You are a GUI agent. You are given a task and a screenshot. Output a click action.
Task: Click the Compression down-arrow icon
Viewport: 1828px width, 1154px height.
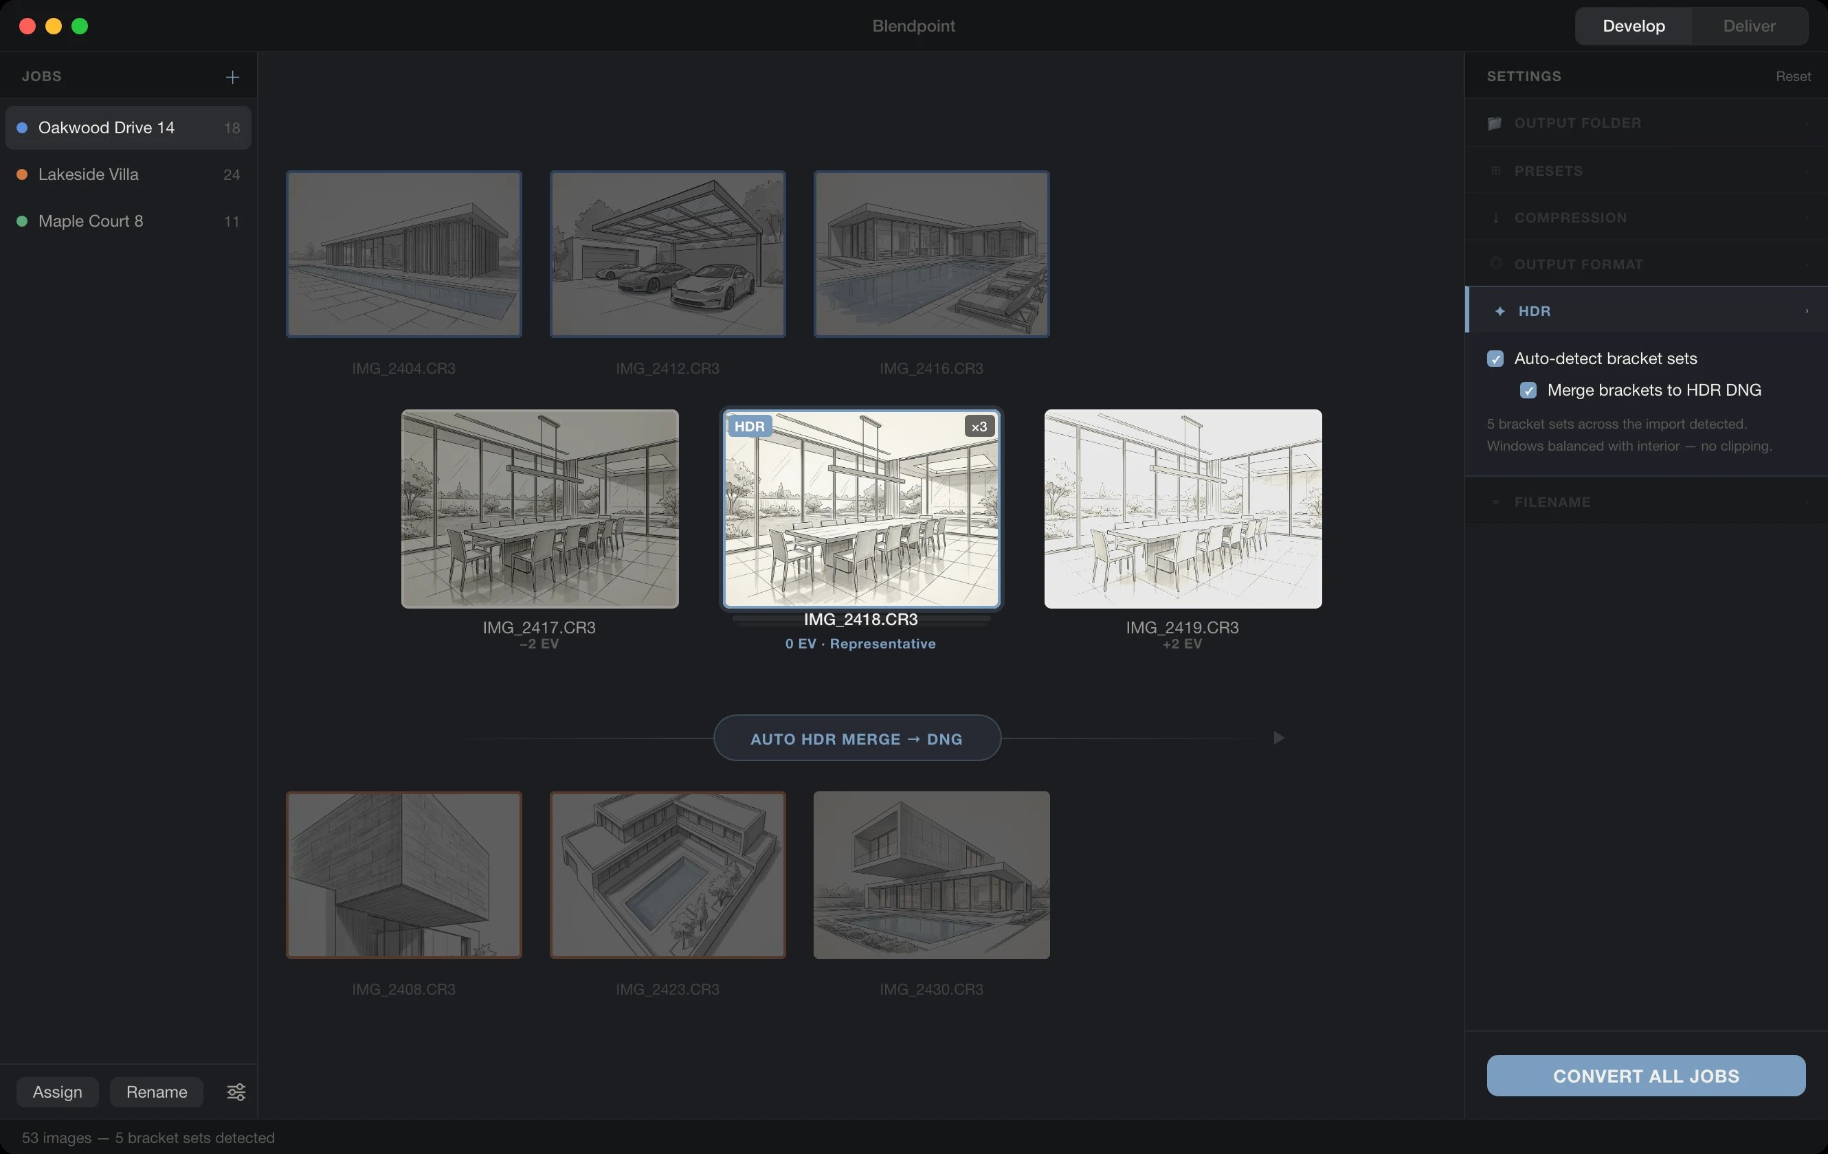click(1495, 218)
